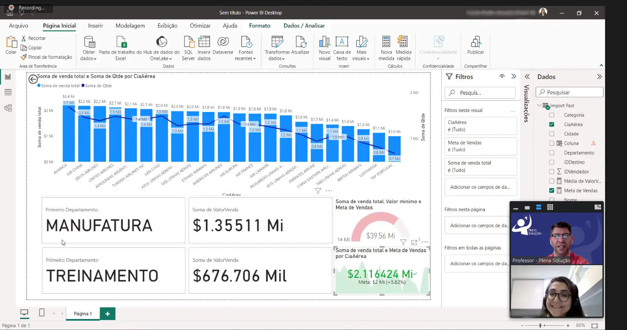Click the Colar paste icon
Viewport: 627px width, 330px height.
click(11, 42)
